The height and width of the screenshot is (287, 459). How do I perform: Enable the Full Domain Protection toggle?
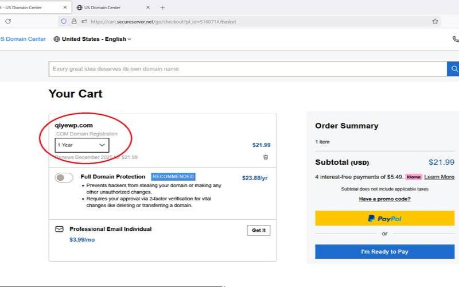64,178
